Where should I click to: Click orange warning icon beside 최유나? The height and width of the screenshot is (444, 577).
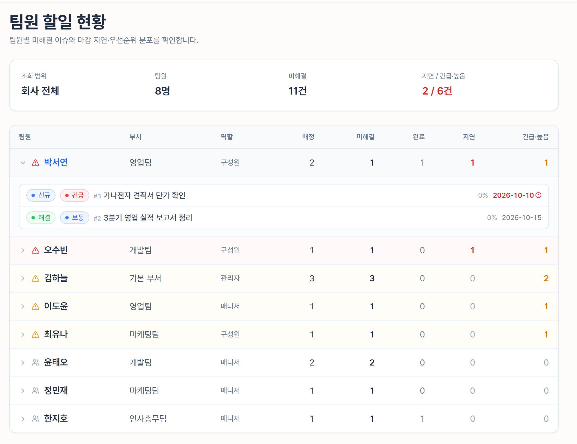point(35,335)
